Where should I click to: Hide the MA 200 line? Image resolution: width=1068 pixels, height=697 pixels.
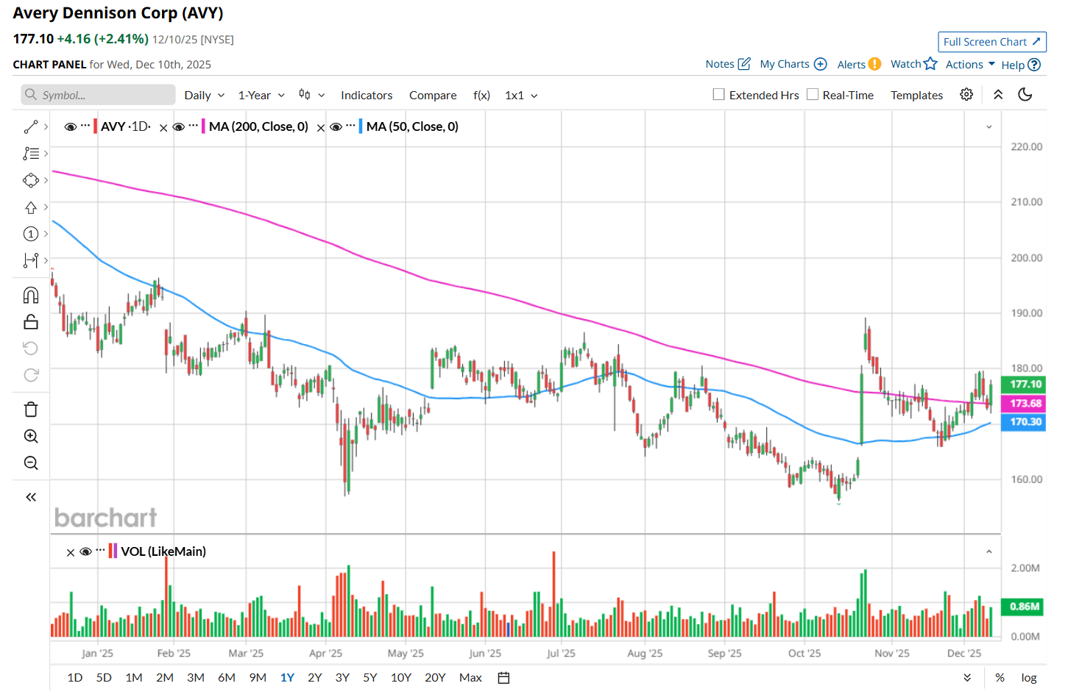click(x=179, y=126)
